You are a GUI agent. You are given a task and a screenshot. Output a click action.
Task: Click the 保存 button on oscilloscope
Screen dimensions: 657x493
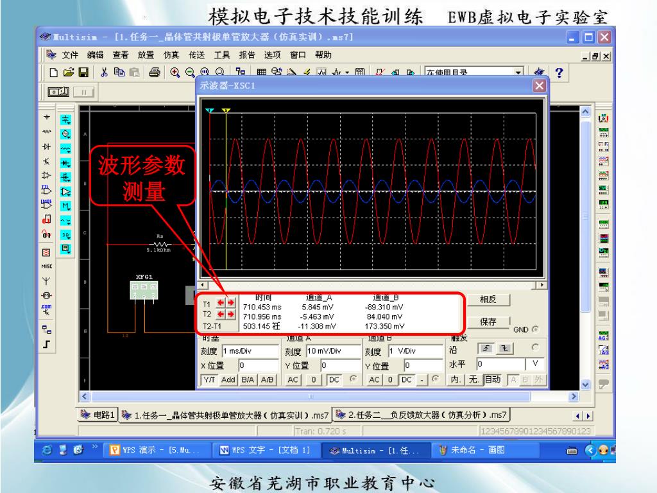488,322
